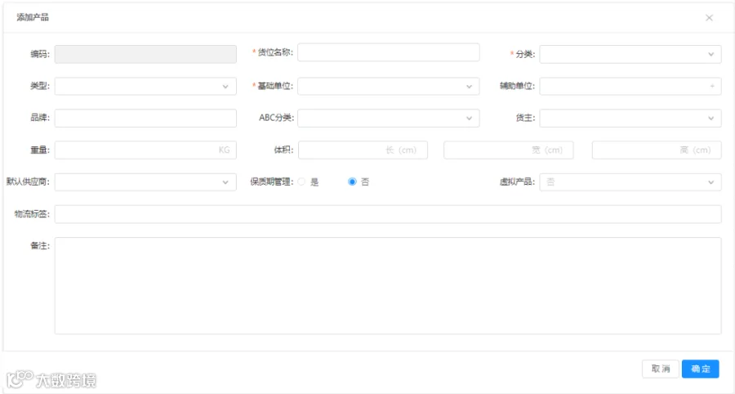Open the 货主 dropdown
This screenshot has width=735, height=394.
pyautogui.click(x=630, y=119)
